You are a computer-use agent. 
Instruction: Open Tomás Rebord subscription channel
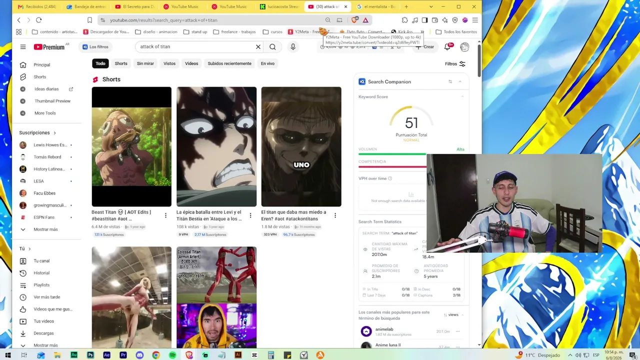tap(46, 157)
